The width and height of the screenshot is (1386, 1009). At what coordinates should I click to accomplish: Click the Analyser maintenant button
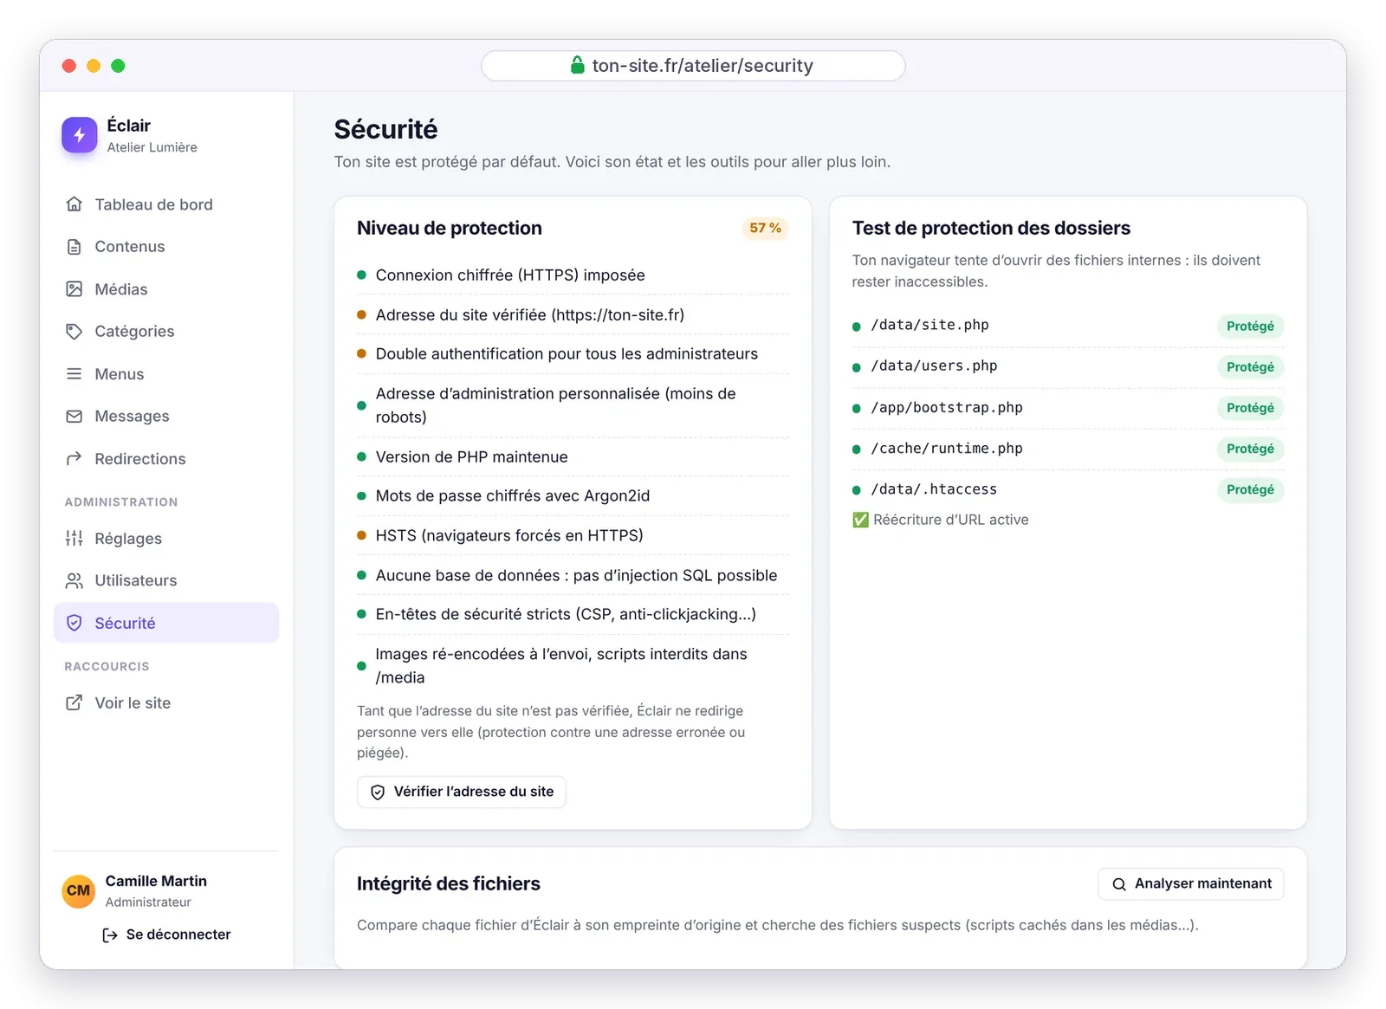click(x=1191, y=883)
